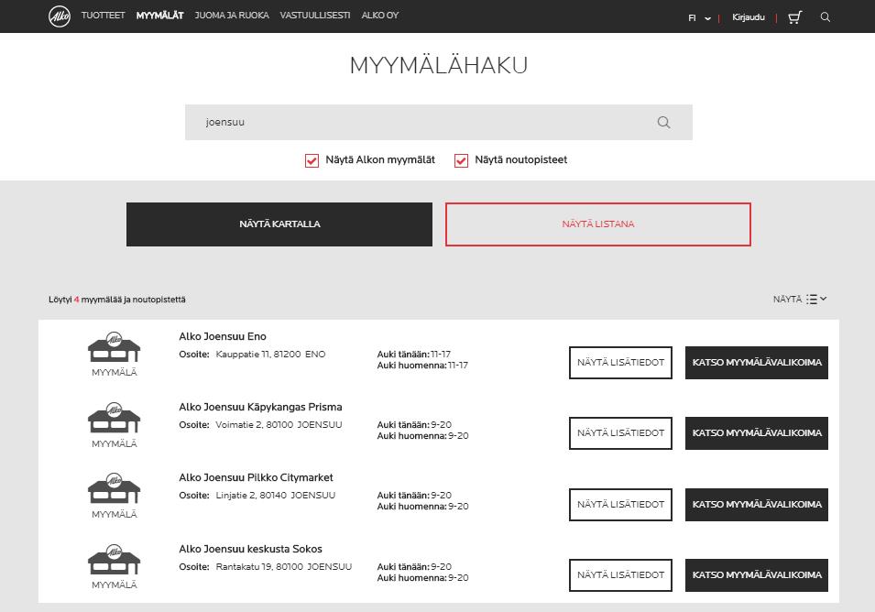875x612 pixels.
Task: Click NÄYTÄ LISÄTIEDOT for Alko Joensuu Eno
Action: click(x=620, y=363)
